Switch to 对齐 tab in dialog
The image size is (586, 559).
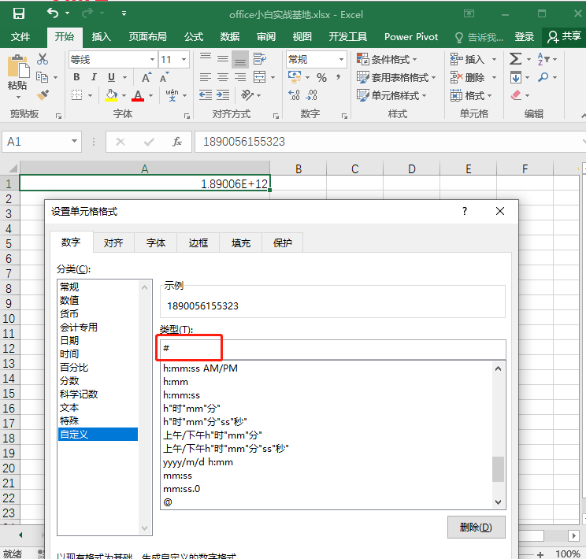[113, 242]
